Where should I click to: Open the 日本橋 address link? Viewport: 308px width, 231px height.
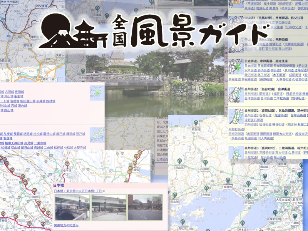point(78,191)
